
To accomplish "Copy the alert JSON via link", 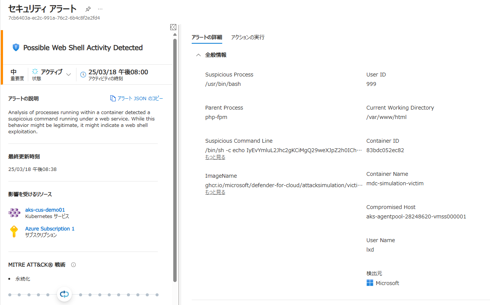I will pos(140,98).
